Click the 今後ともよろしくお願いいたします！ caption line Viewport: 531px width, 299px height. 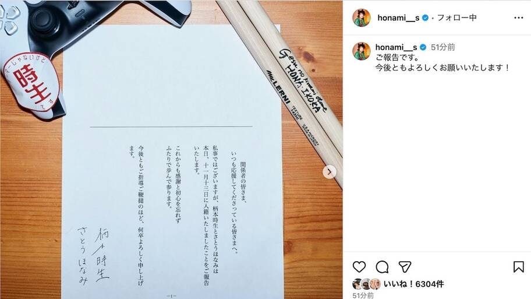tap(442, 68)
